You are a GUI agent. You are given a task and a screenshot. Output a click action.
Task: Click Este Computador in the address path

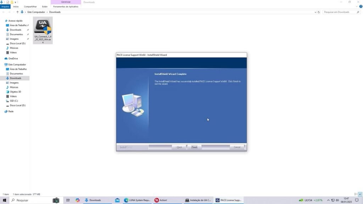point(37,12)
